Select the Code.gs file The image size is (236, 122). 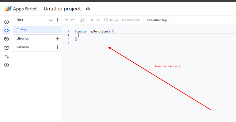[37, 29]
